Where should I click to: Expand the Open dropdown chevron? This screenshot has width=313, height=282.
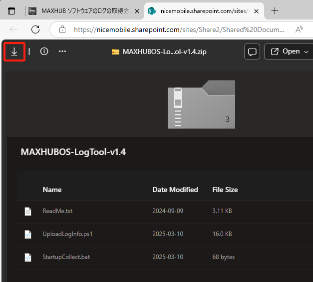(x=306, y=52)
